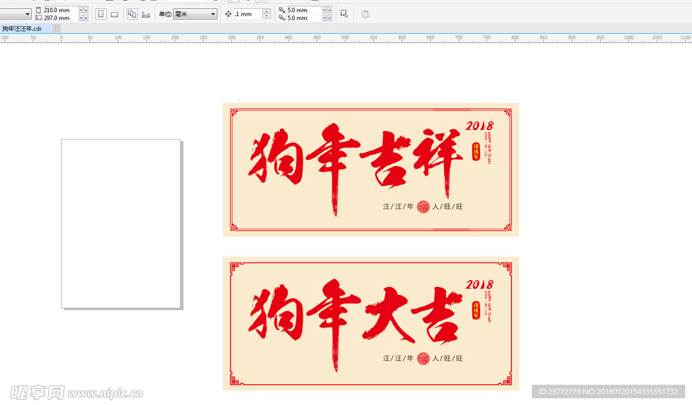Increase page width using the stepper arrow
This screenshot has width=692, height=405.
(85, 8)
